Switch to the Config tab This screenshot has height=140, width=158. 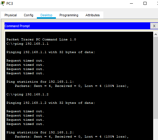[28, 15]
